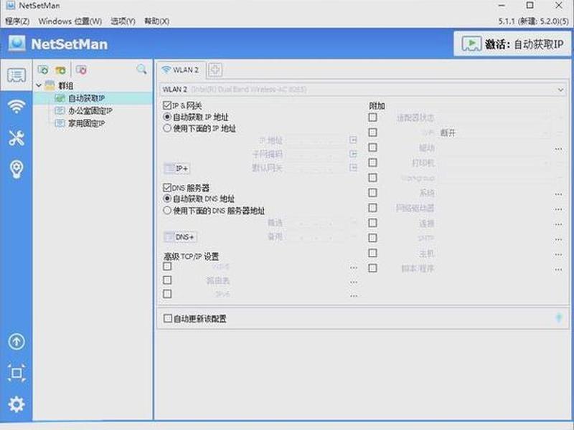Select the 家用固定IP profile

point(86,123)
